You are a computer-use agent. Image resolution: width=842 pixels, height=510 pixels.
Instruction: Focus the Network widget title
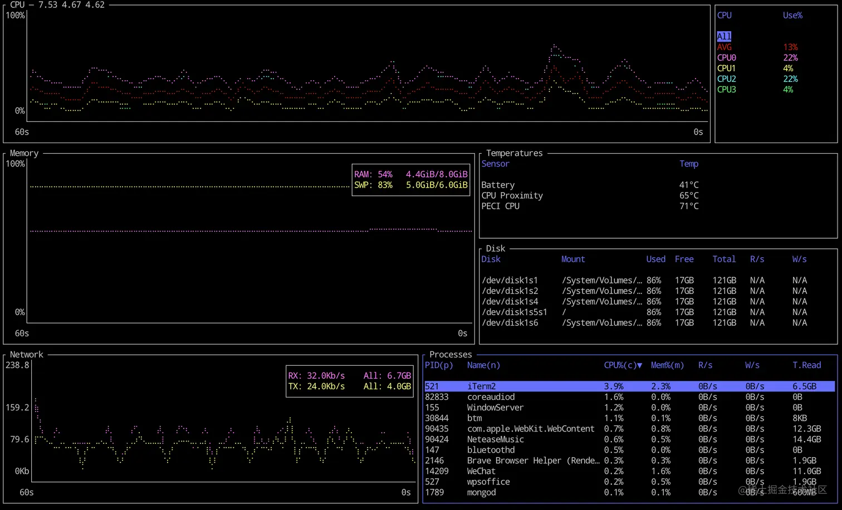point(26,355)
